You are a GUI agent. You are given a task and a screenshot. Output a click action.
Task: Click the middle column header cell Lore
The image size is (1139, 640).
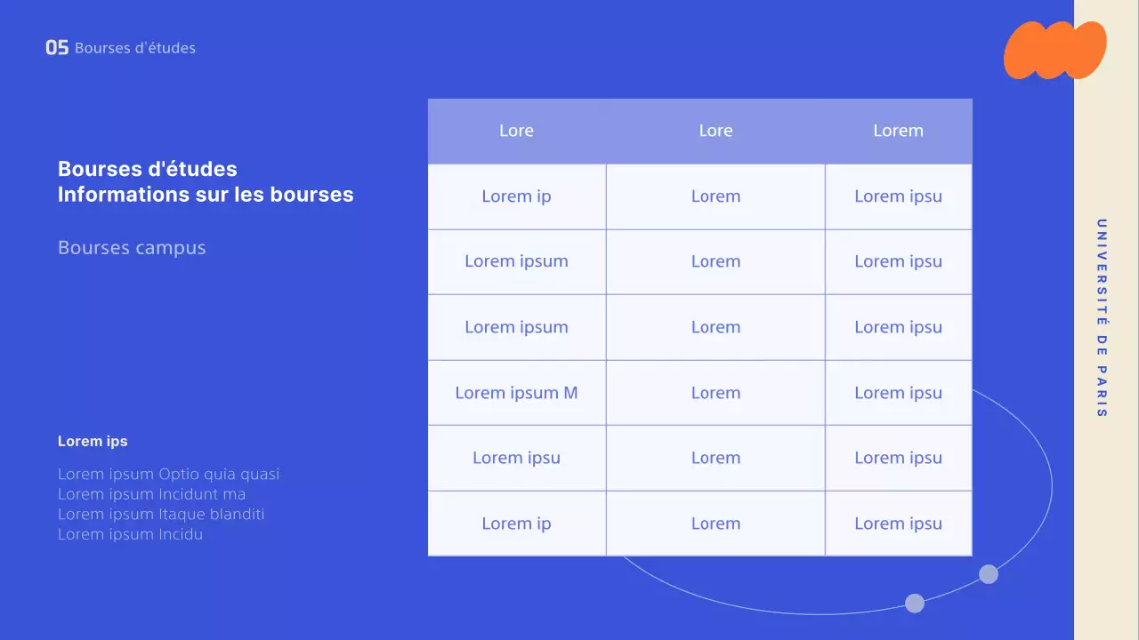tap(715, 131)
